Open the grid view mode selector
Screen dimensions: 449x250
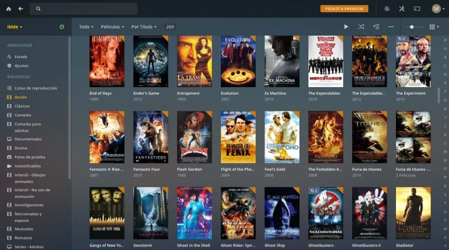[x=434, y=27]
